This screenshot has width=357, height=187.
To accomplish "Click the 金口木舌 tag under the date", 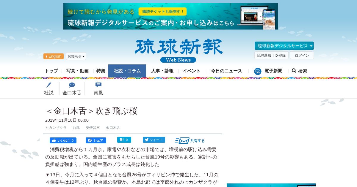I will pos(113,128).
